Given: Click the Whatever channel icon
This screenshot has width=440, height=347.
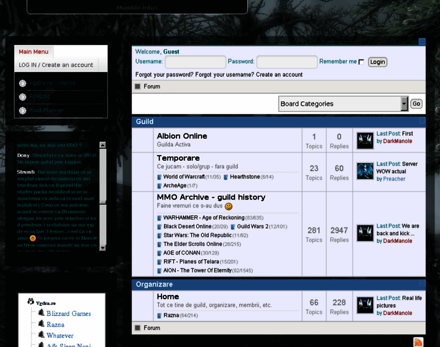Looking at the screenshot, I should pyautogui.click(x=41, y=334).
